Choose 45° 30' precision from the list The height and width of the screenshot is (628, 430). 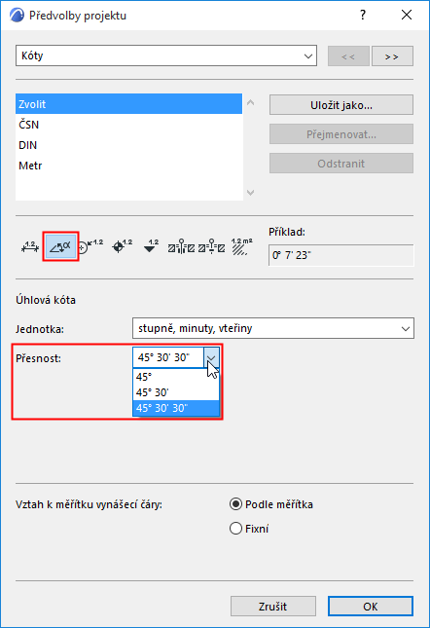coord(176,392)
